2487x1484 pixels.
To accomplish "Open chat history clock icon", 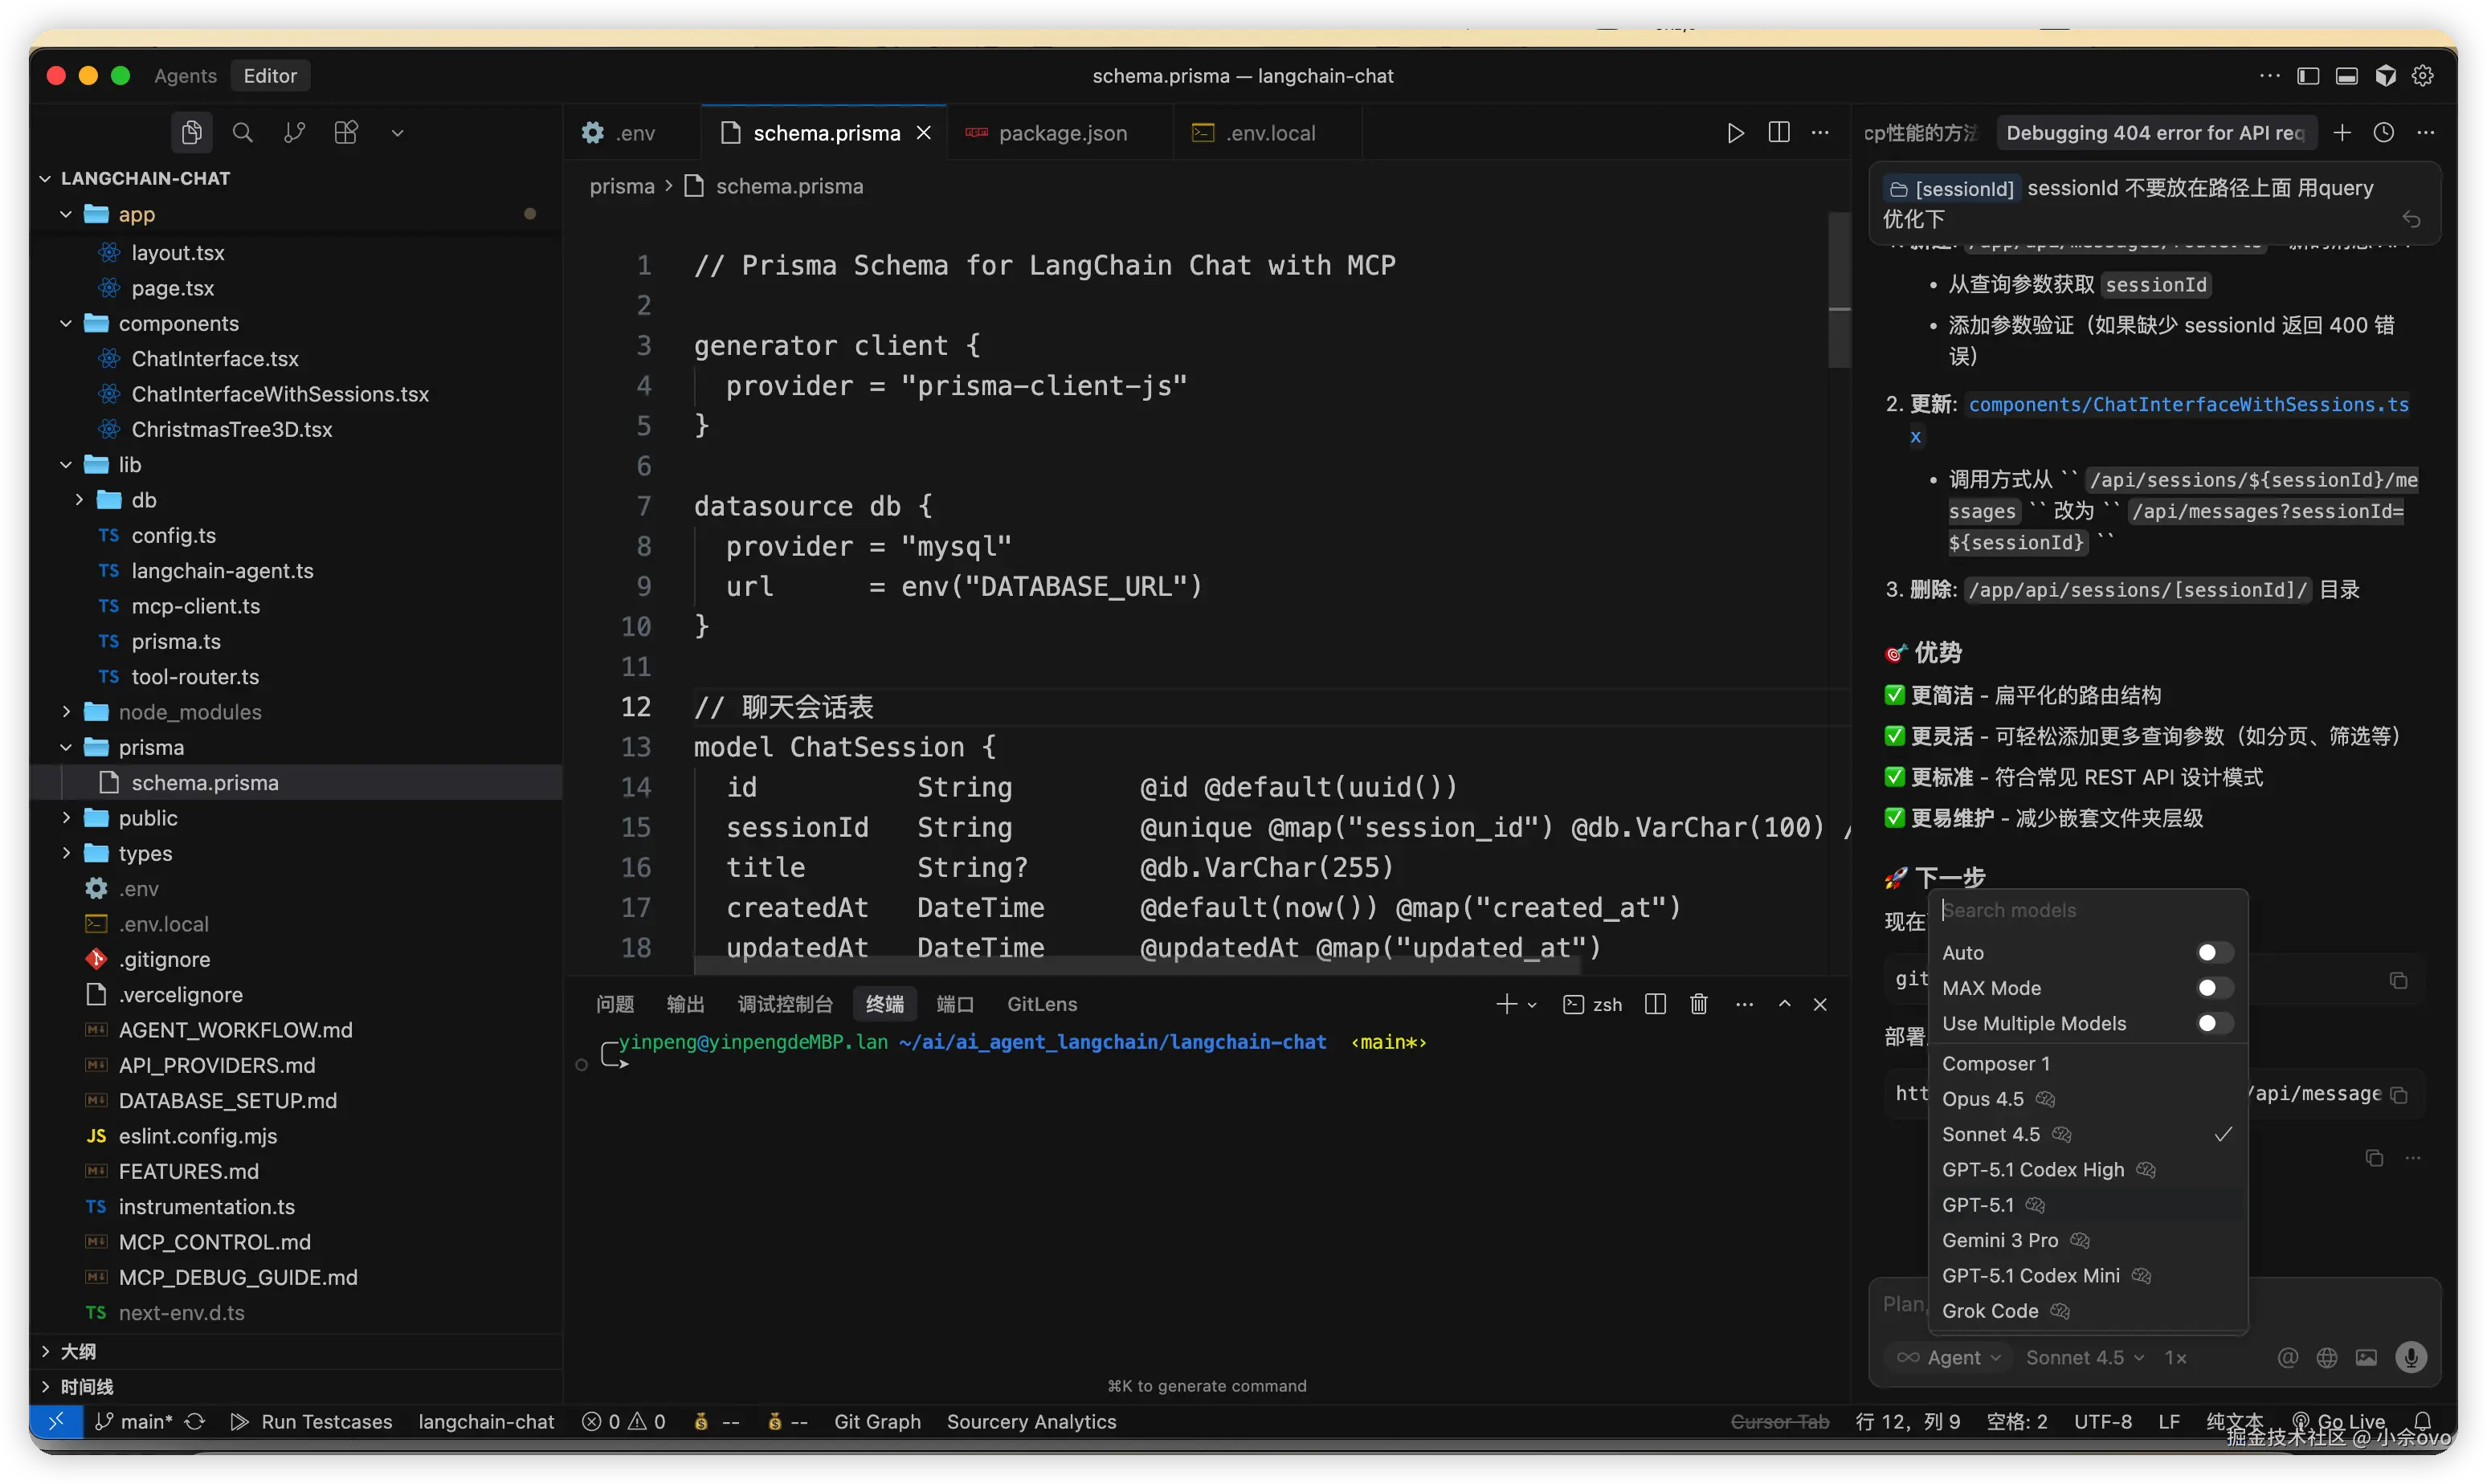I will pyautogui.click(x=2384, y=133).
